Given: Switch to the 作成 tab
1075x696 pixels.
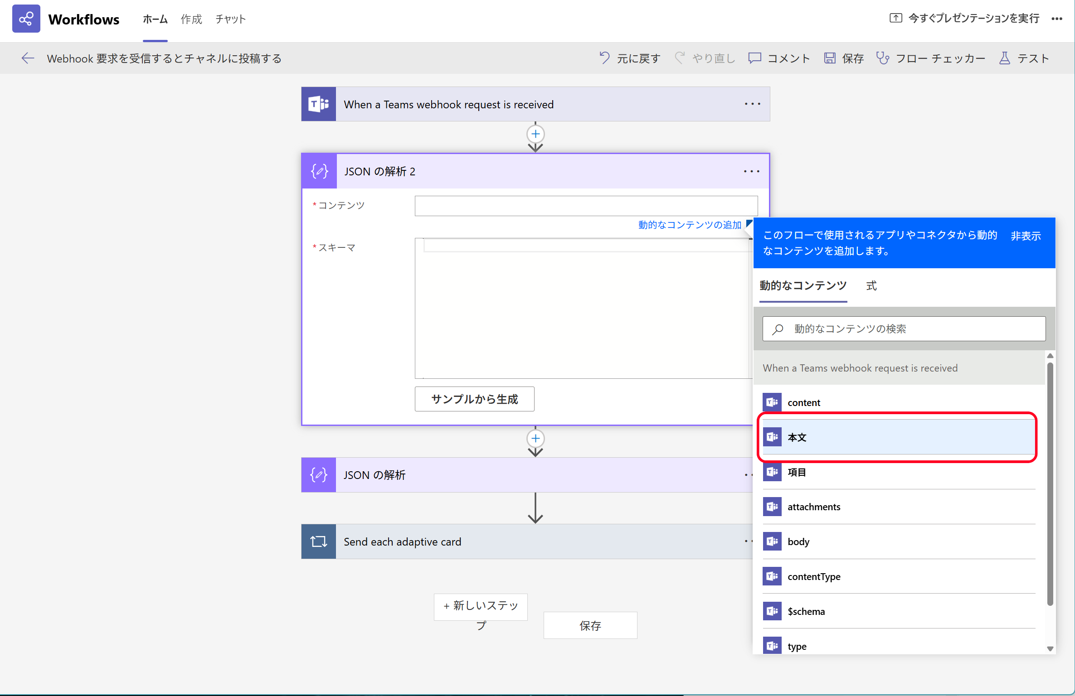Looking at the screenshot, I should [x=191, y=19].
